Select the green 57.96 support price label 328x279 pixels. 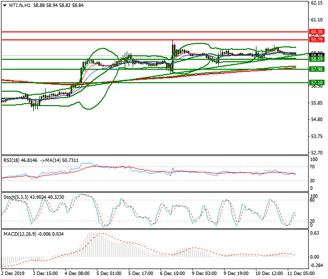pyautogui.click(x=317, y=69)
